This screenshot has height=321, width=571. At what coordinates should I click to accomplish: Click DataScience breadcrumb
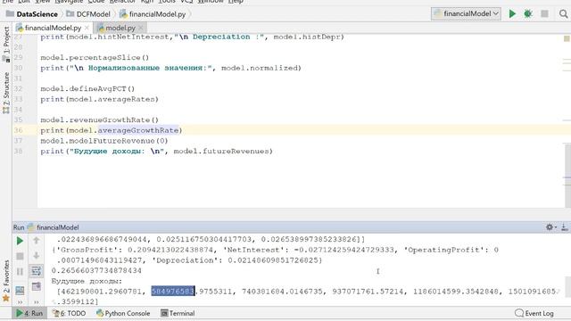[32, 14]
